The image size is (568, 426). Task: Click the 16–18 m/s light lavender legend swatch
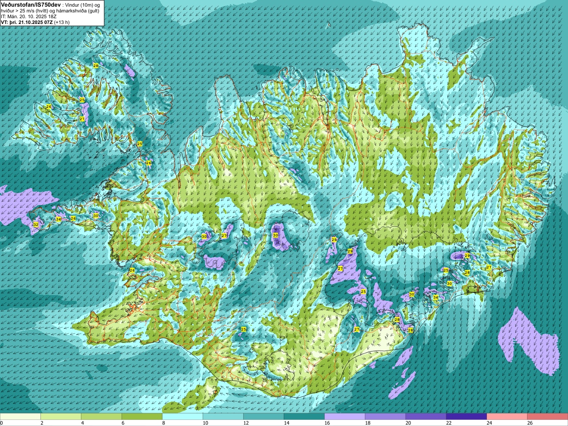tap(345, 417)
